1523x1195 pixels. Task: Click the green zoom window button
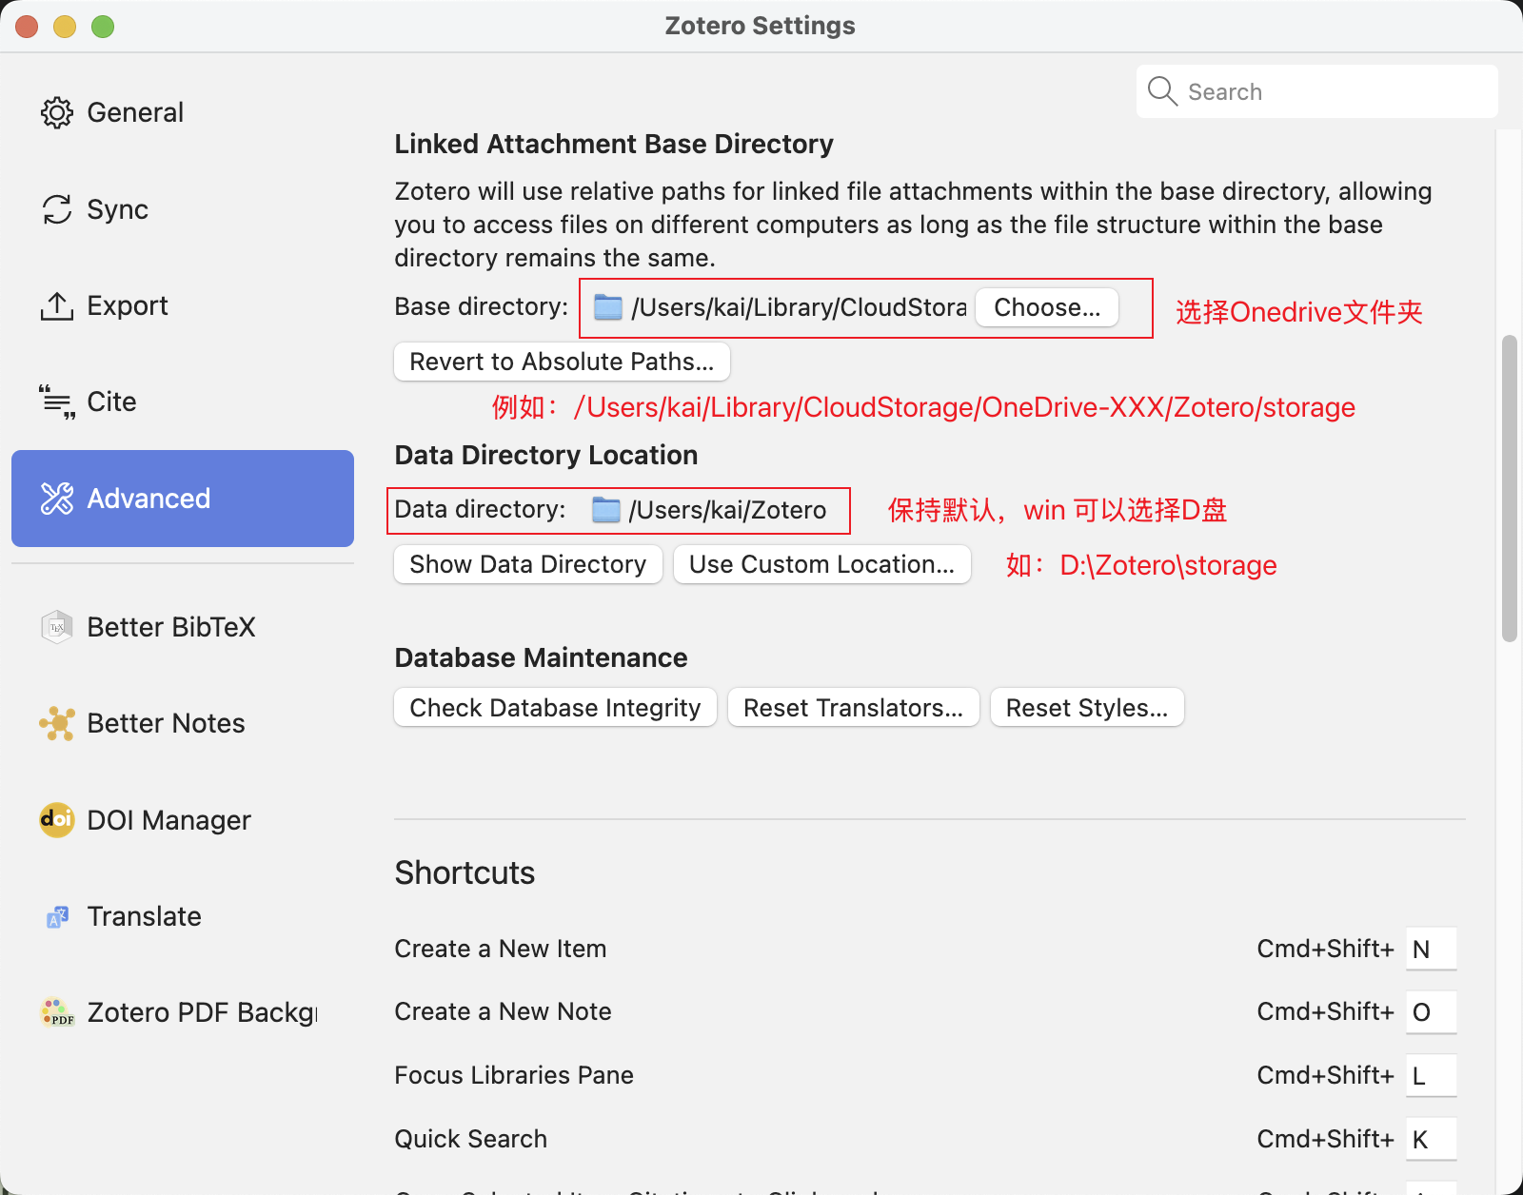coord(103,27)
